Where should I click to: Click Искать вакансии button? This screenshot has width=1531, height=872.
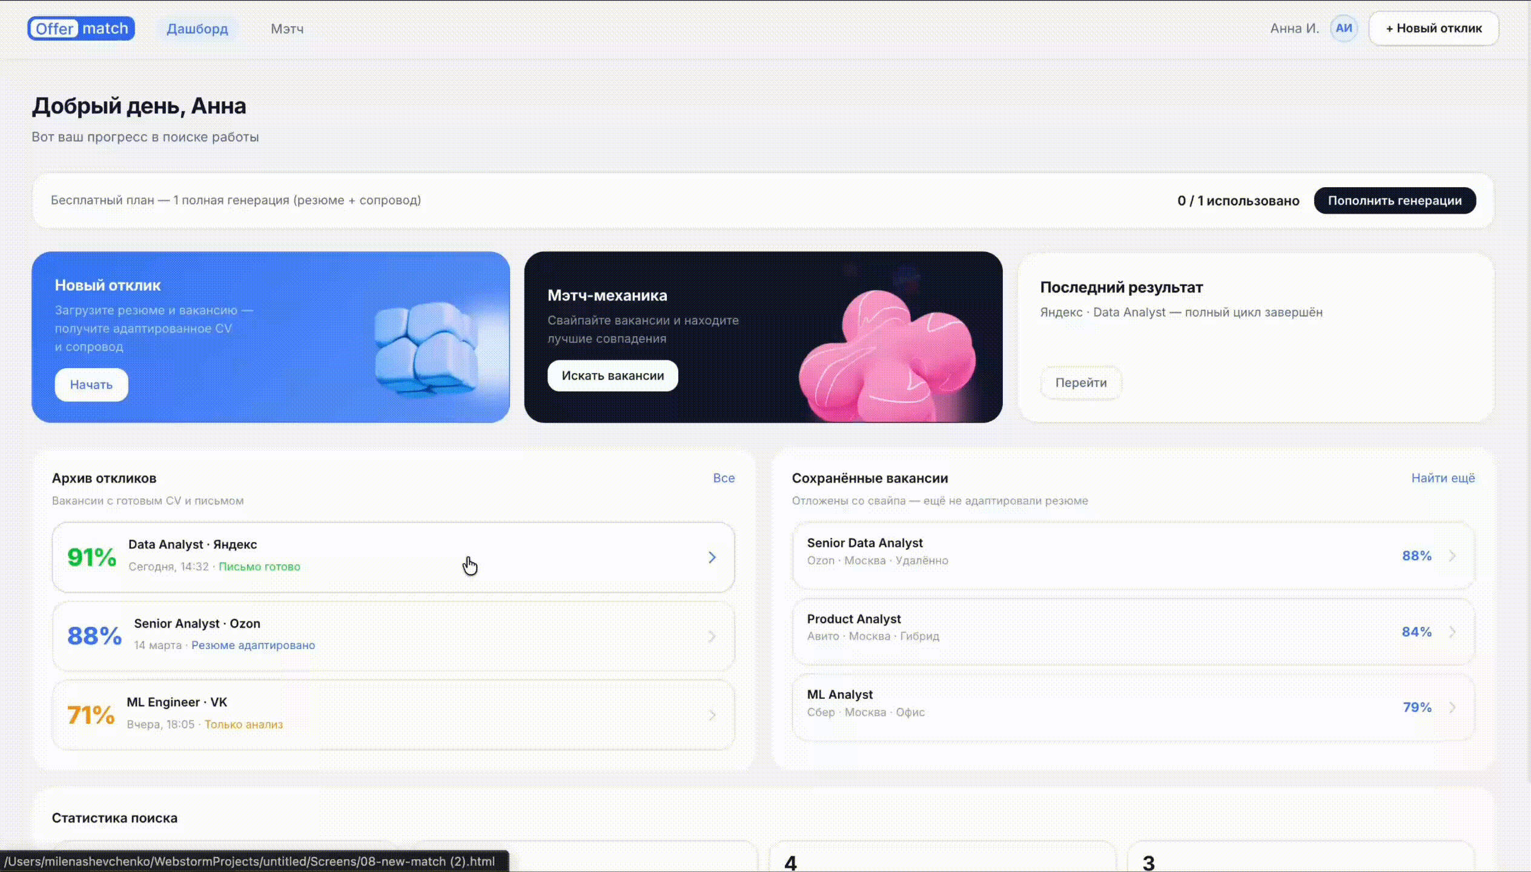[612, 375]
